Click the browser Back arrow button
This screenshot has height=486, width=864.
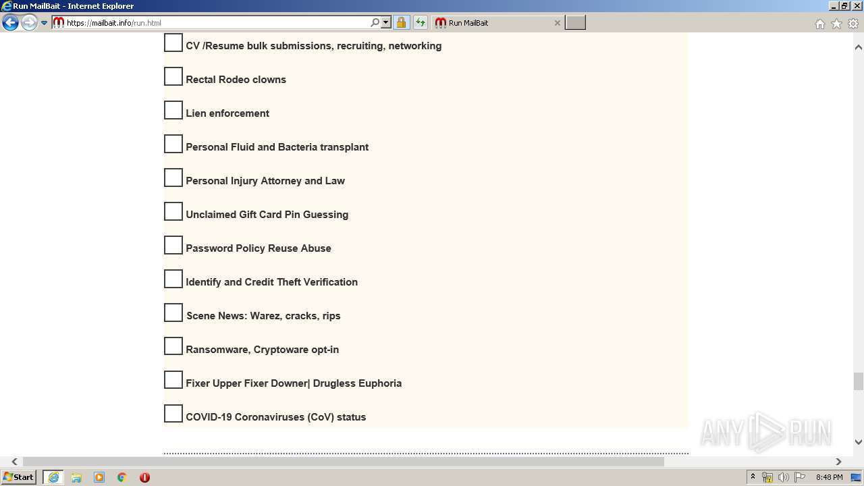pyautogui.click(x=10, y=23)
